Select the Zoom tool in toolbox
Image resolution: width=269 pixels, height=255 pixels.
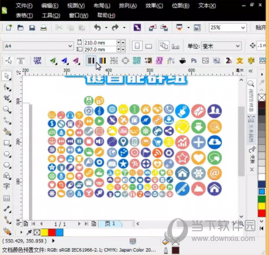(7, 109)
